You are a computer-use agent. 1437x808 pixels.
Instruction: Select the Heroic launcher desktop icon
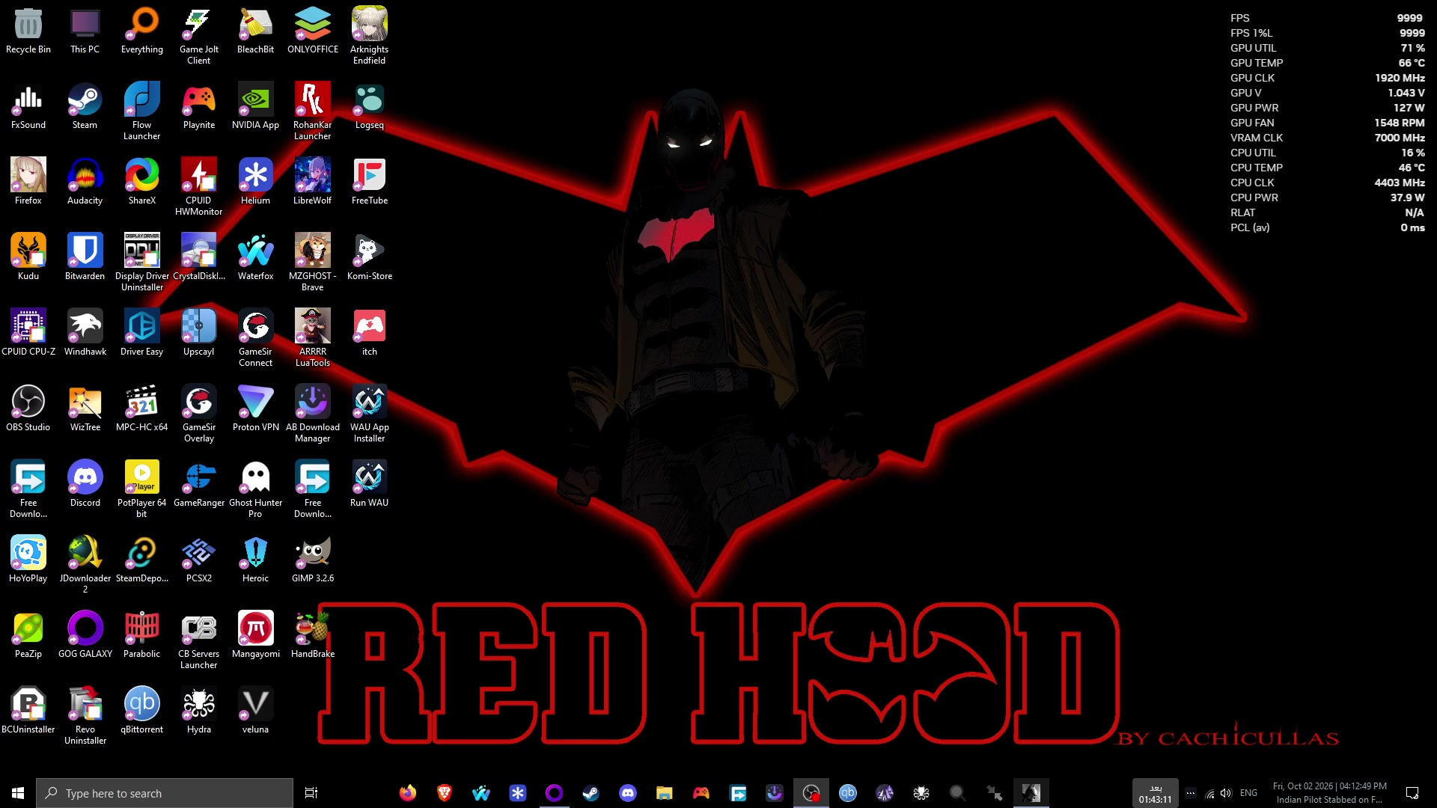pyautogui.click(x=255, y=560)
